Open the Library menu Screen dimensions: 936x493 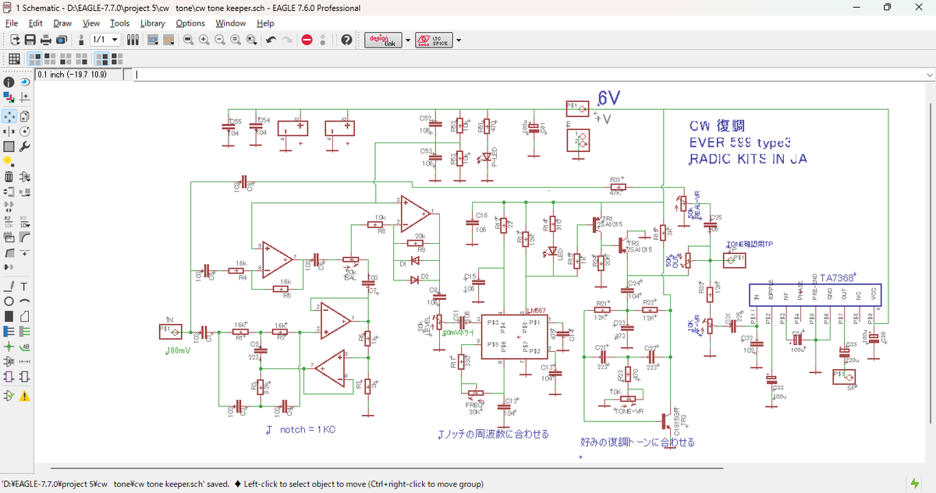[152, 23]
